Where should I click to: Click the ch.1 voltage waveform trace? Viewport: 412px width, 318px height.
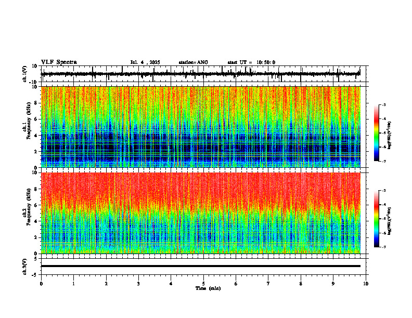point(200,74)
